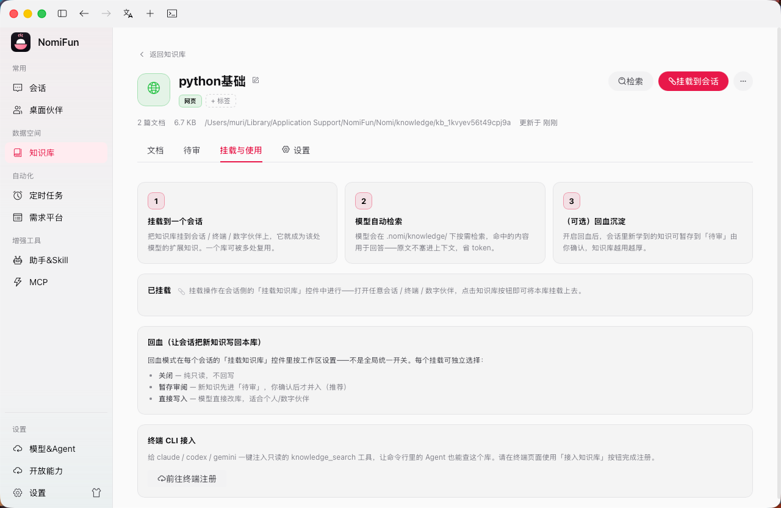Open 定时任务 in the sidebar
This screenshot has height=508, width=781.
click(x=56, y=195)
